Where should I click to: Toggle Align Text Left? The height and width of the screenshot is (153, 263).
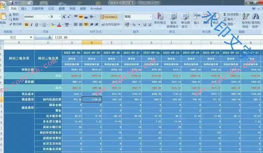click(76, 25)
